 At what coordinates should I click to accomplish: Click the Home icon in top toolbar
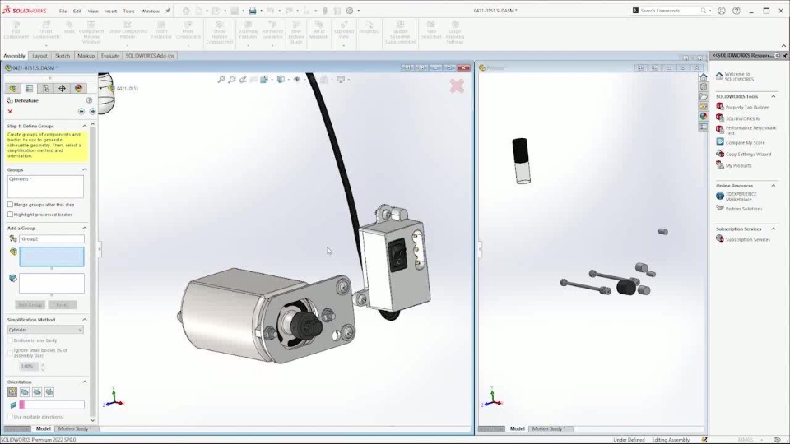pyautogui.click(x=186, y=11)
